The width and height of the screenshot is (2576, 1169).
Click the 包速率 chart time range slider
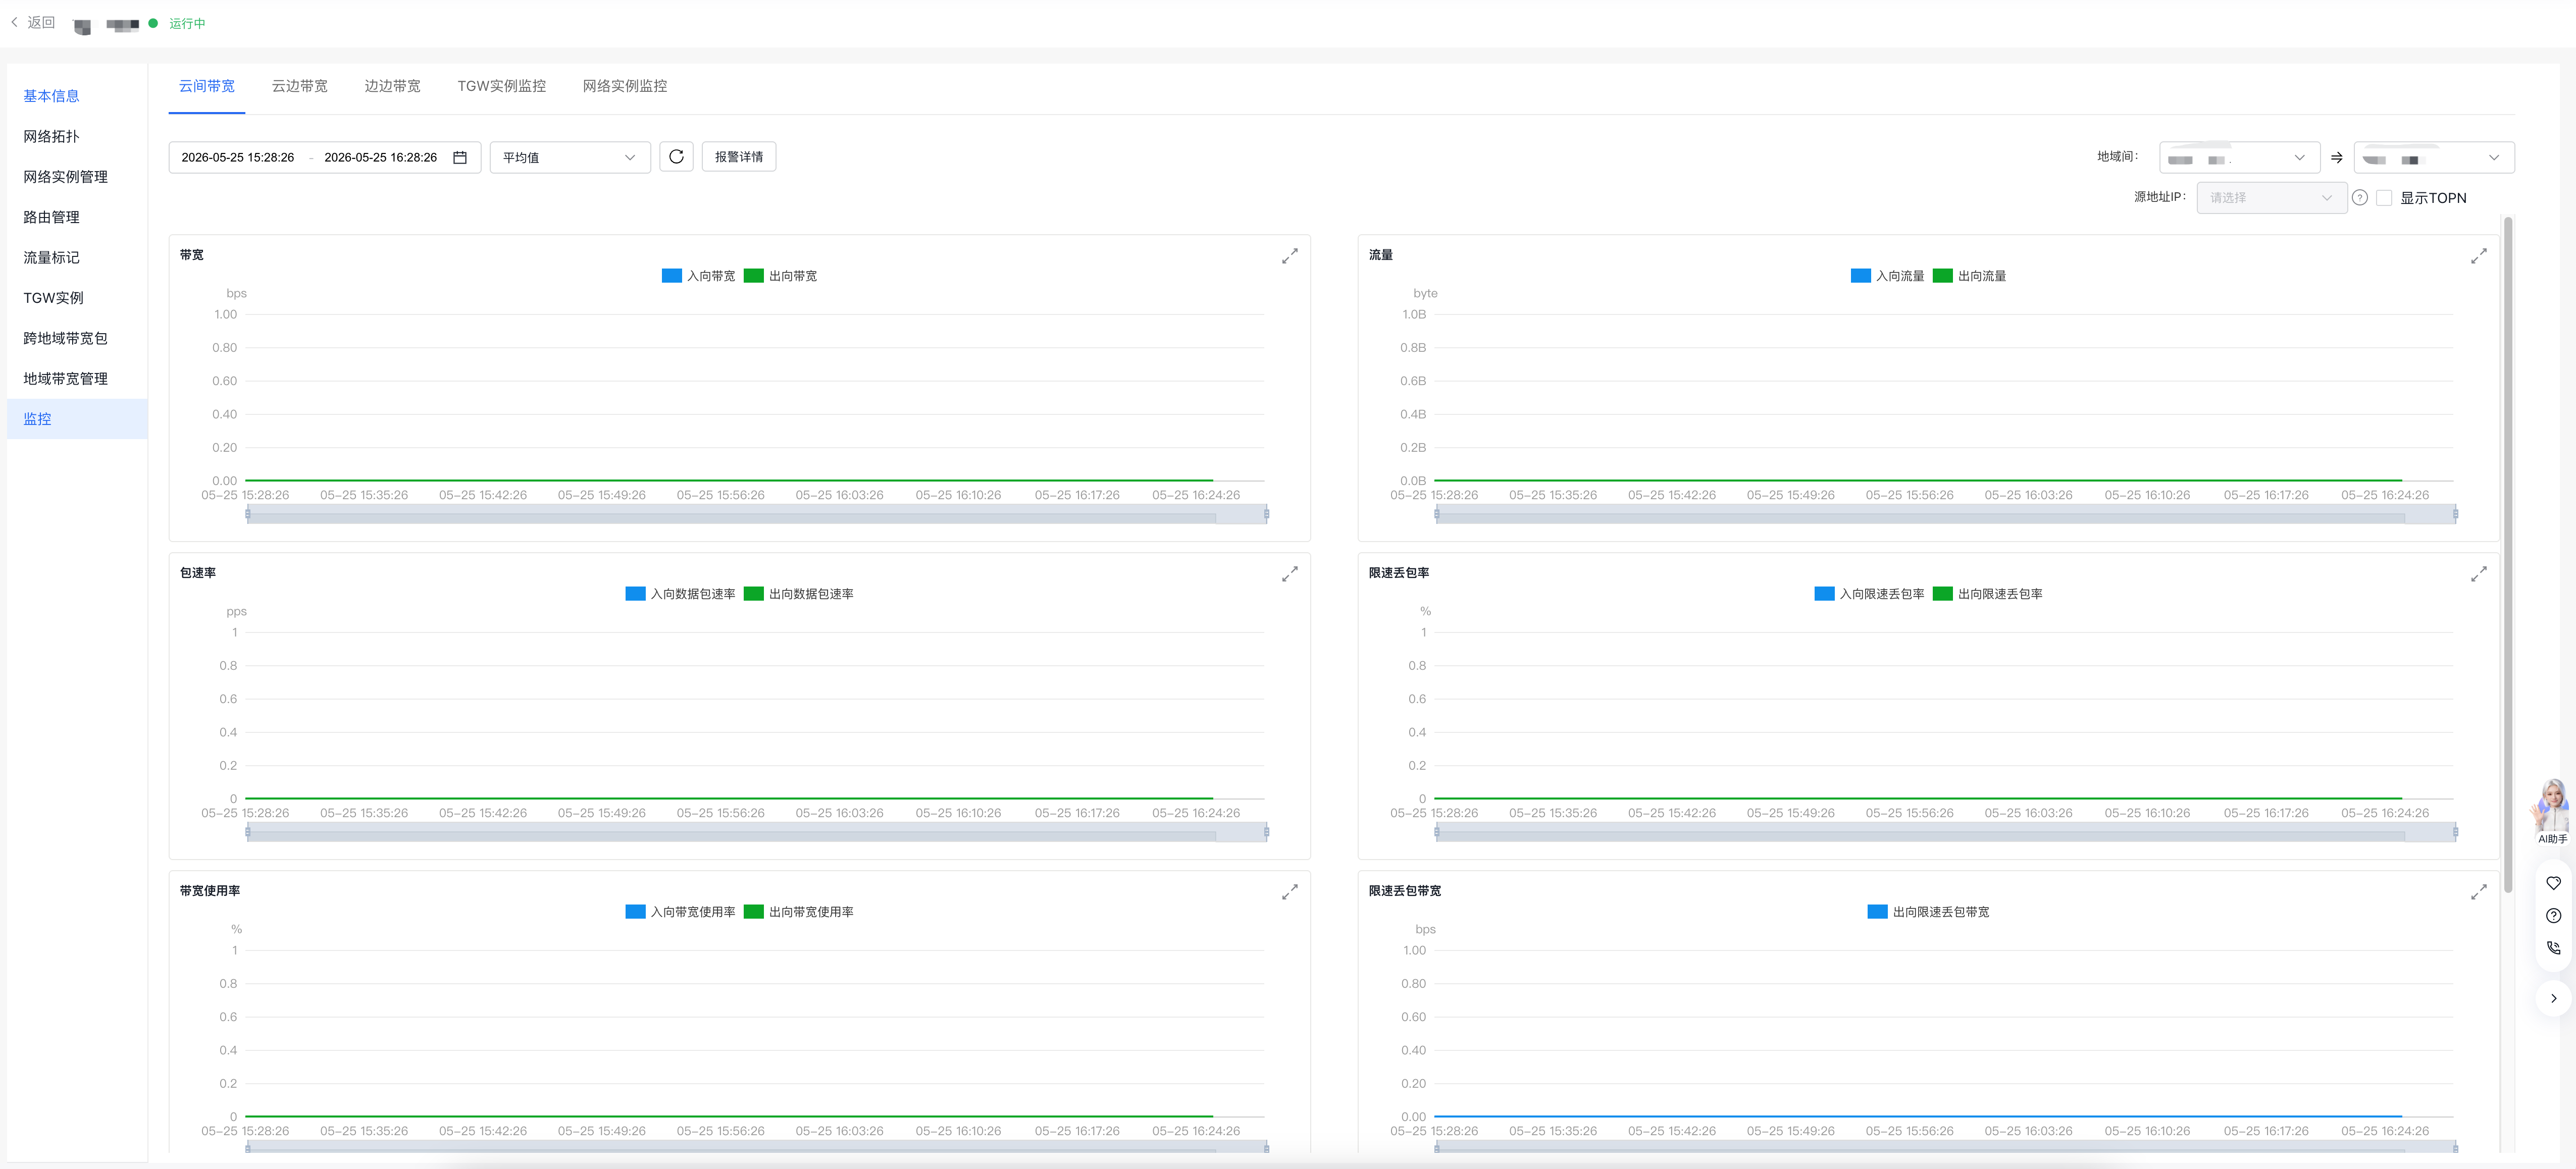(x=757, y=832)
